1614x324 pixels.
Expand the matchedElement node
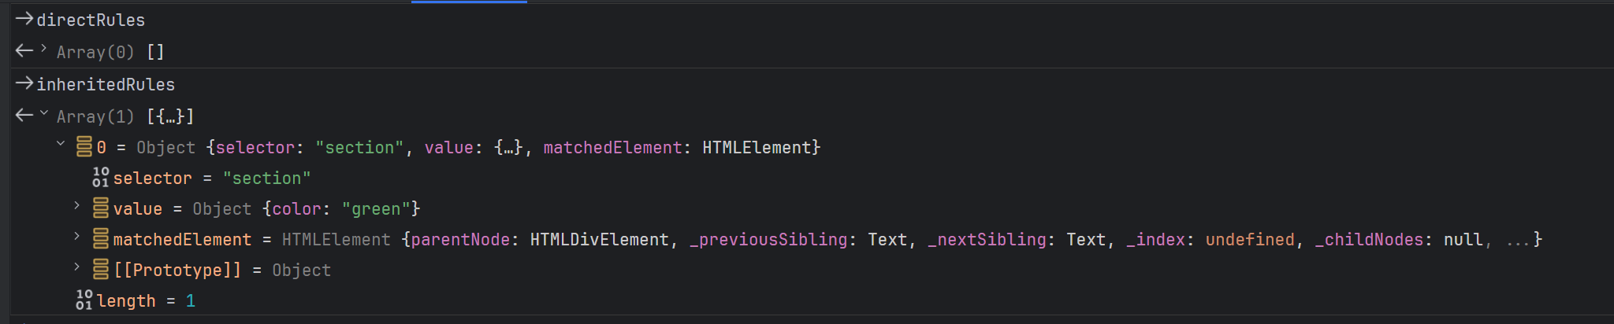pos(77,236)
